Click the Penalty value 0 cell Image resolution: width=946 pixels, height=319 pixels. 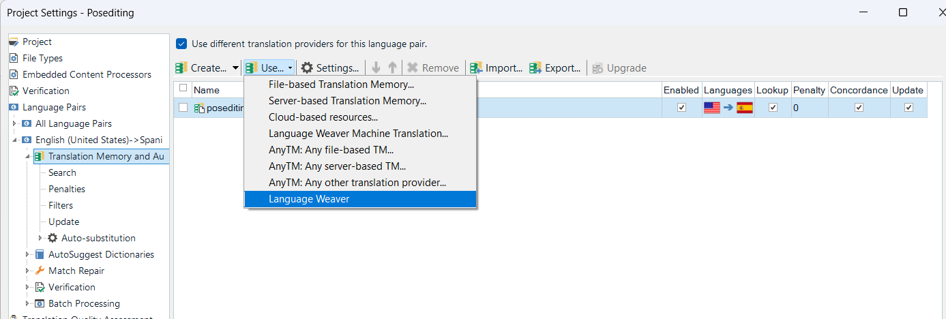809,108
